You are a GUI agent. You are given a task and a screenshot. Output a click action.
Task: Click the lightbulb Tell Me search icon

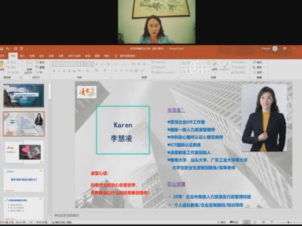(x=116, y=56)
